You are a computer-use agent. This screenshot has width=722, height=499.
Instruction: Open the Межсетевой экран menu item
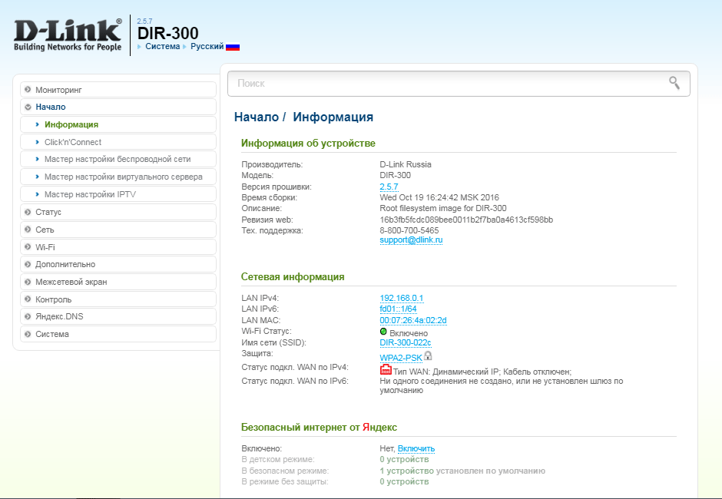coord(118,282)
